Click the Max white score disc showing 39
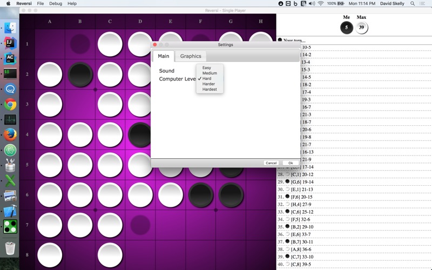432x270 pixels. pyautogui.click(x=361, y=28)
